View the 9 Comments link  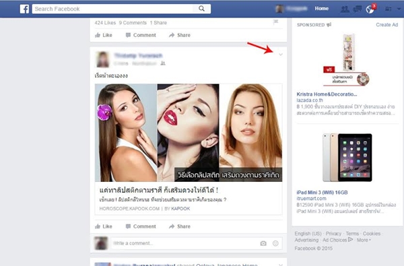point(133,23)
